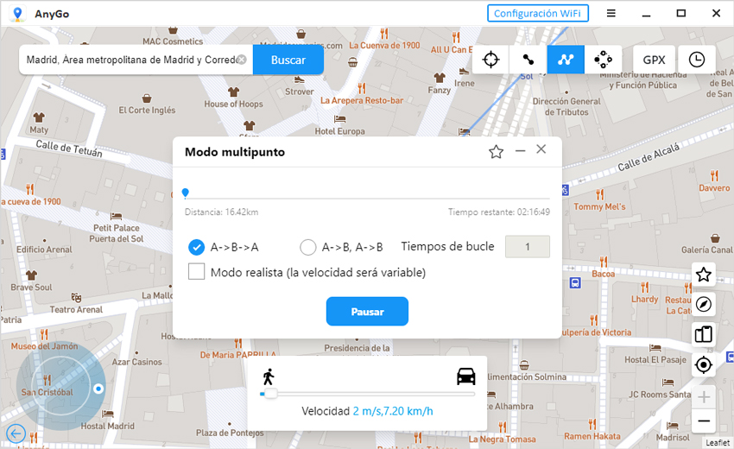Select the two-spot route mode icon
Image resolution: width=734 pixels, height=449 pixels.
[528, 60]
